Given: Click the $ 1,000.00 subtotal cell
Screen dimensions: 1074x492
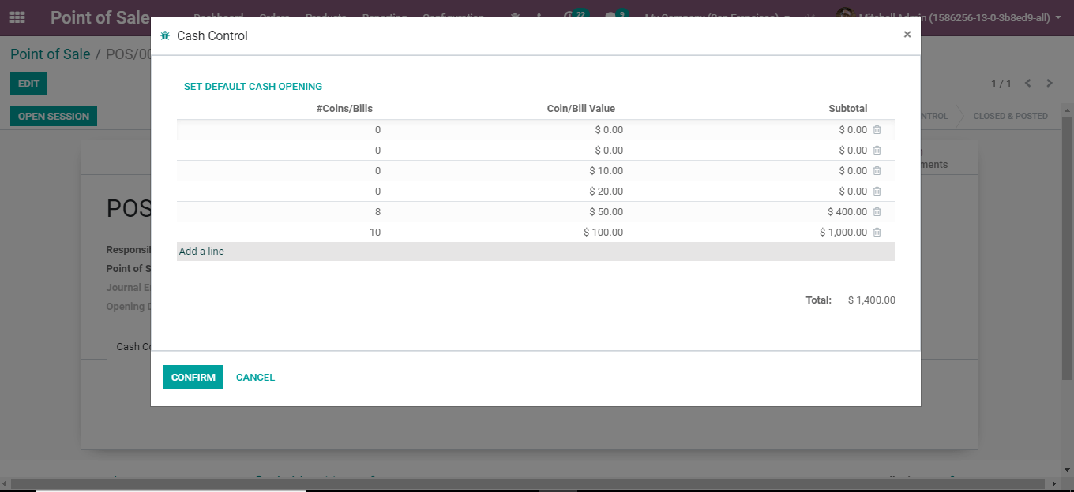Looking at the screenshot, I should [843, 232].
